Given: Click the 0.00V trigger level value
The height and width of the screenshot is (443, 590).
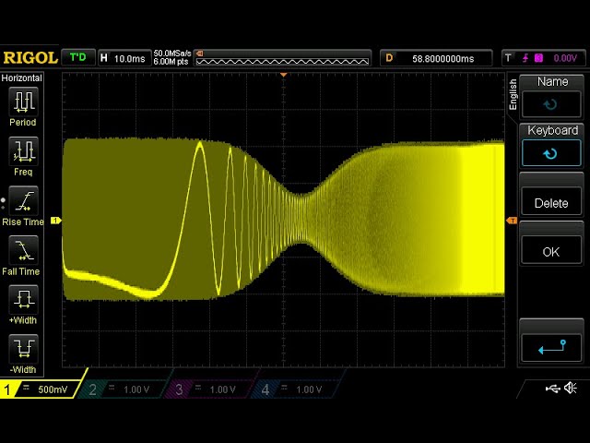Looking at the screenshot, I should point(565,58).
